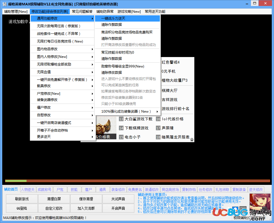Select 常见技能冷却时间为0
The width and height of the screenshot is (274, 223).
(x=127, y=52)
